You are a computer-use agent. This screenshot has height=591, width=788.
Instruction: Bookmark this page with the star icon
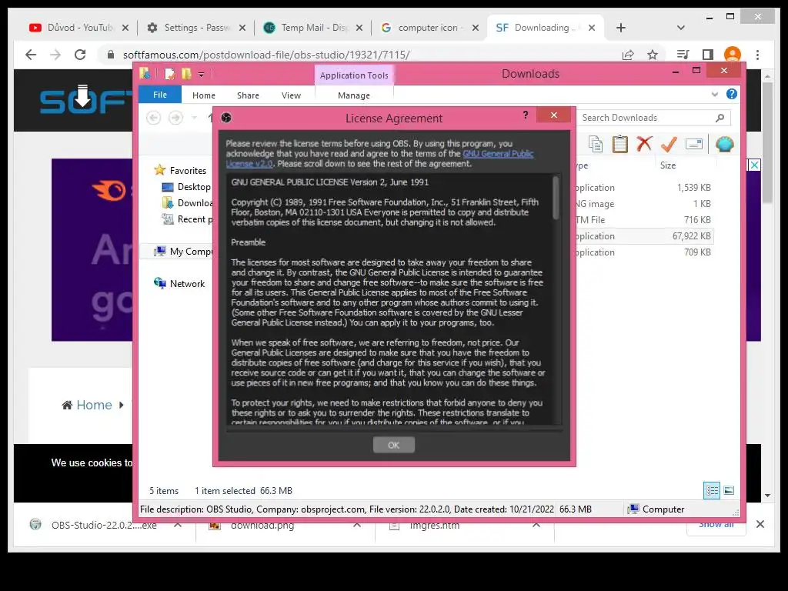click(x=653, y=55)
